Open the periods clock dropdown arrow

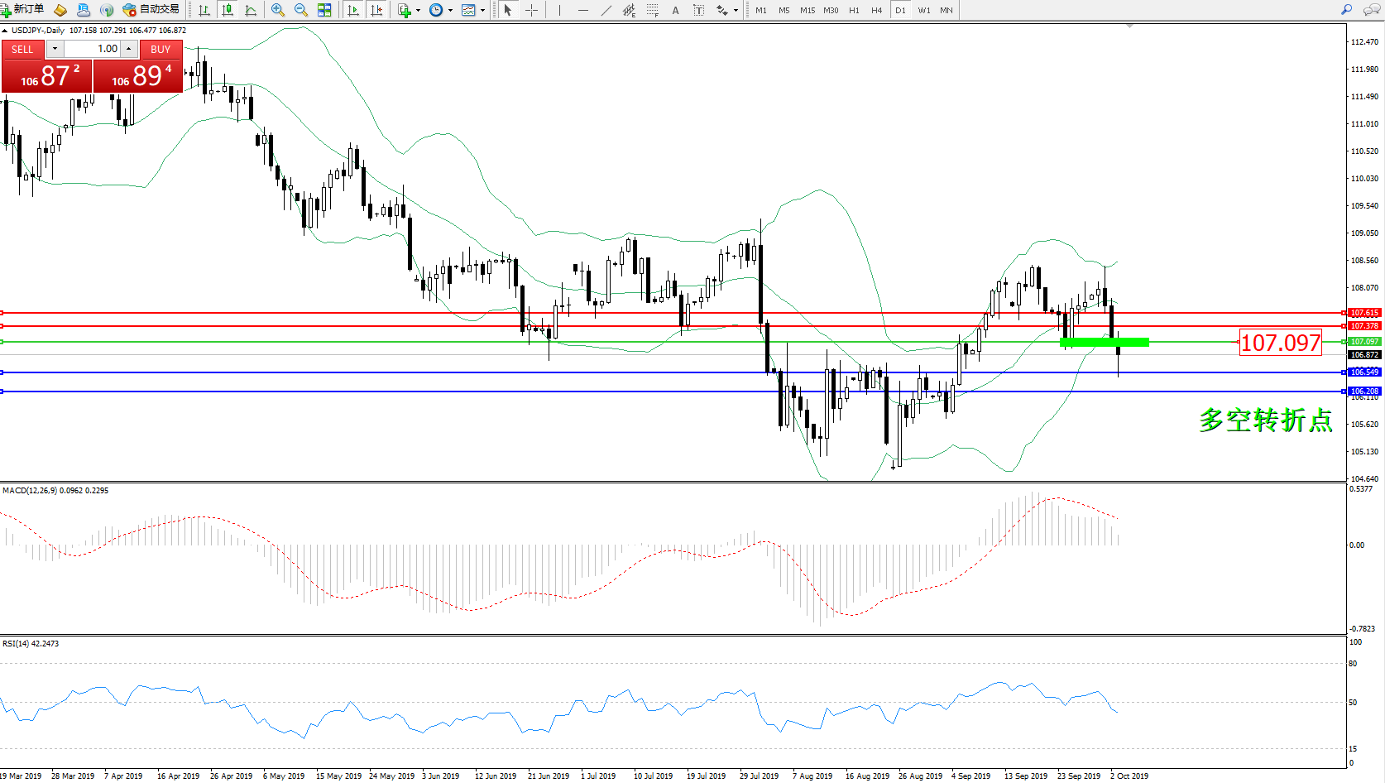click(x=450, y=11)
